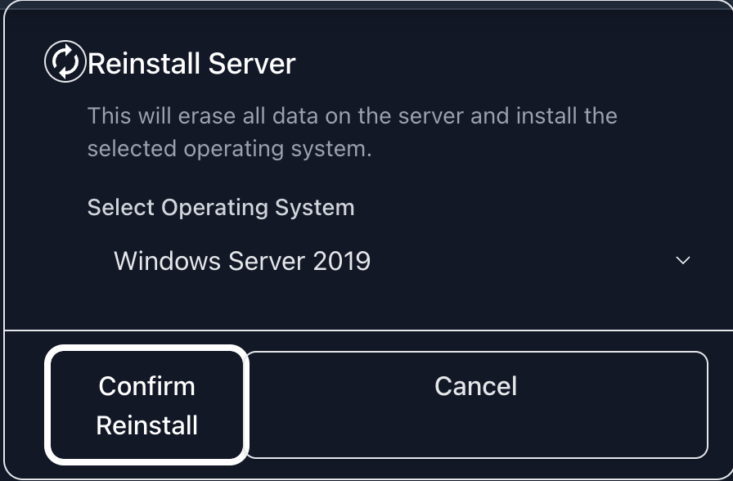Click the divider line above the buttons

point(366,330)
